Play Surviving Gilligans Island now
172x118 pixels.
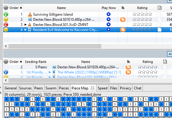pos(109,14)
